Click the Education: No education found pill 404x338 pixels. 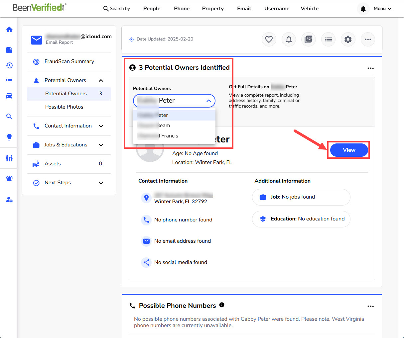pyautogui.click(x=301, y=219)
